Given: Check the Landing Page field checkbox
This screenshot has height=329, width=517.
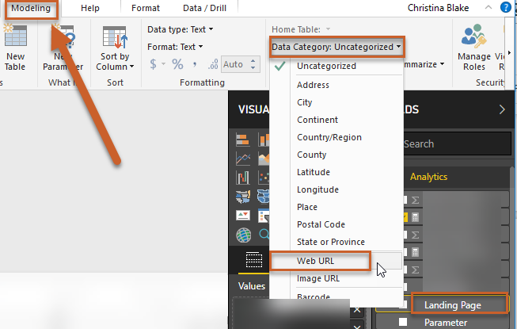Looking at the screenshot, I should coord(405,305).
